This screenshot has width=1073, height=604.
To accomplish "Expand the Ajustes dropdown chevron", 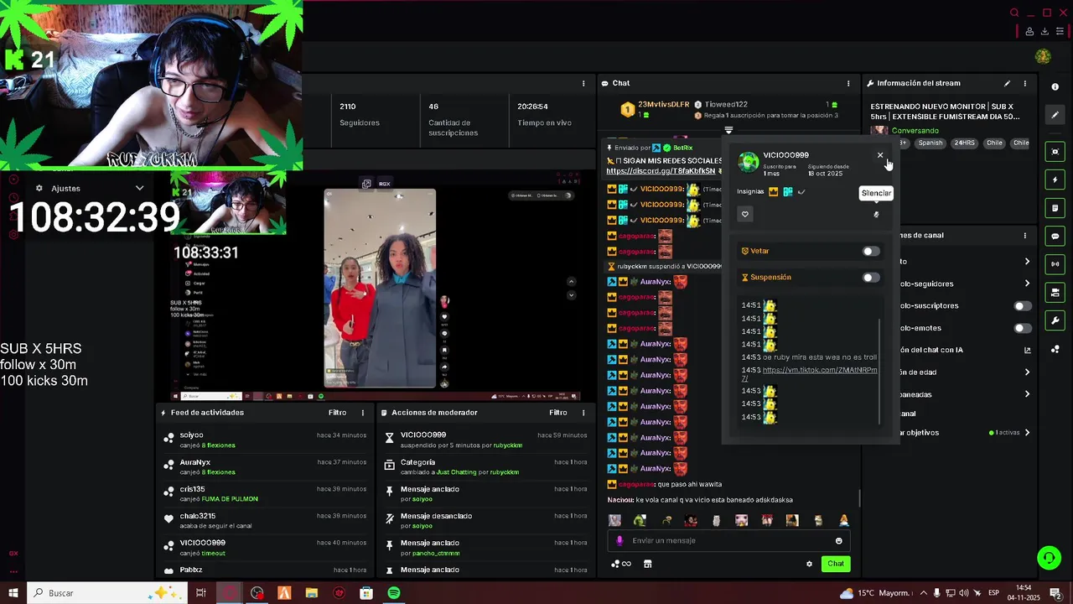I will [x=139, y=188].
